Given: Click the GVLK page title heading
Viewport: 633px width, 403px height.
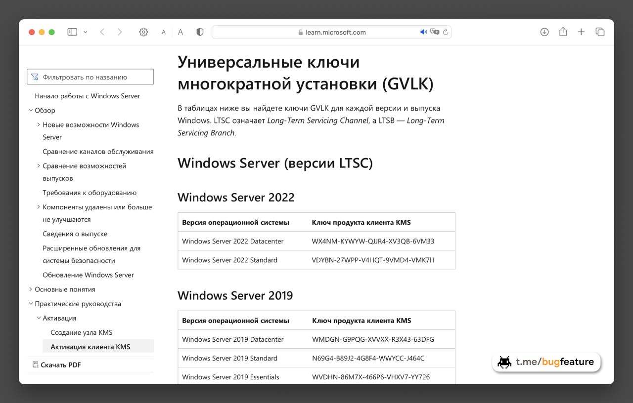Looking at the screenshot, I should pyautogui.click(x=306, y=73).
